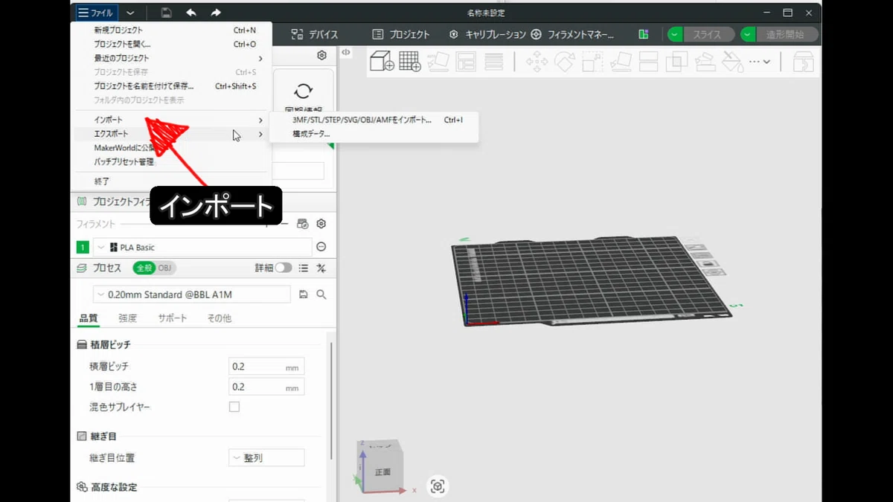Click the Add plate grid icon

coord(410,62)
